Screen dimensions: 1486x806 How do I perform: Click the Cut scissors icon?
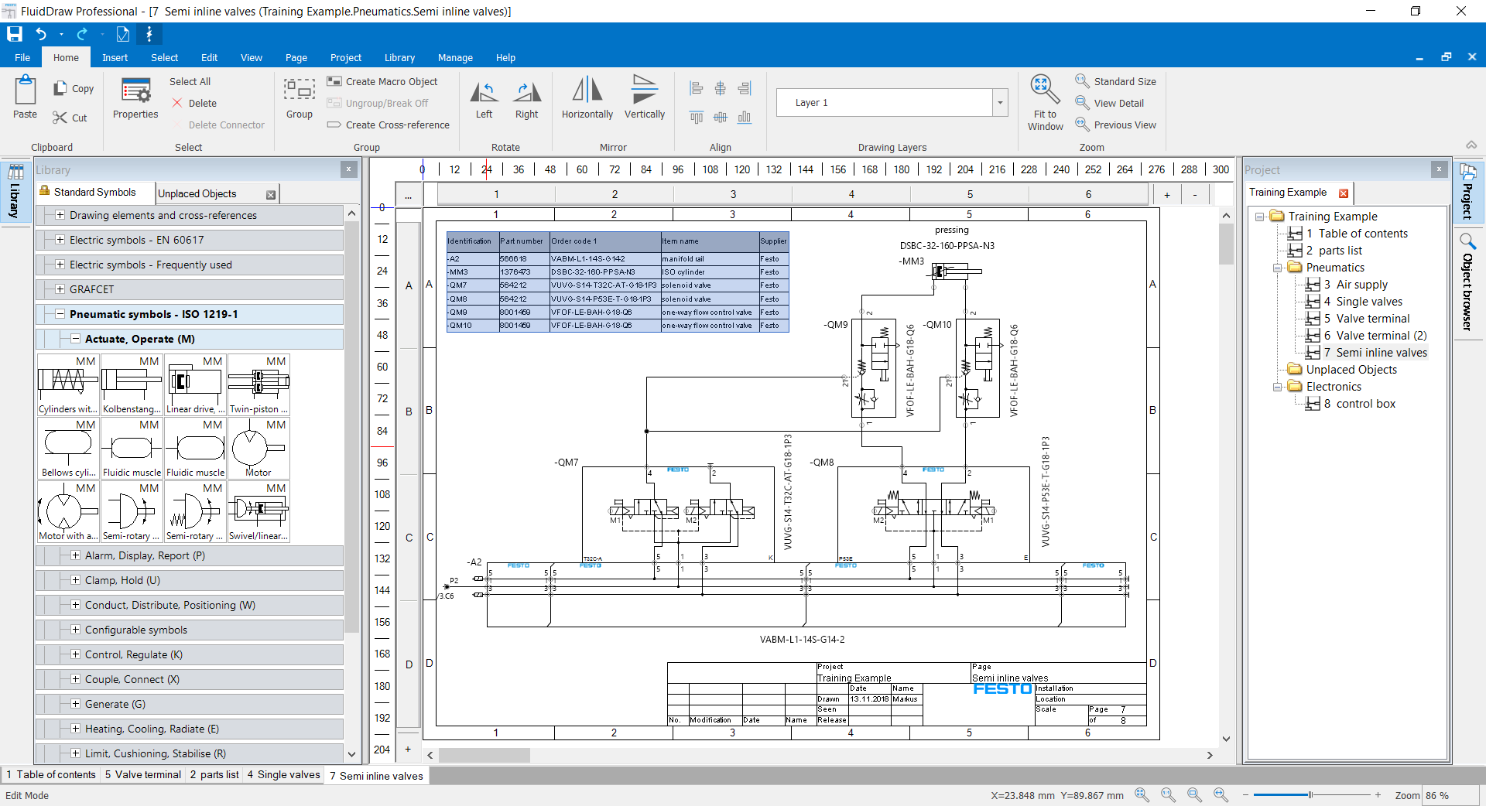pyautogui.click(x=60, y=118)
